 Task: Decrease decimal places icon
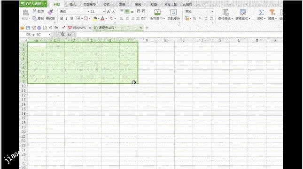[211, 18]
